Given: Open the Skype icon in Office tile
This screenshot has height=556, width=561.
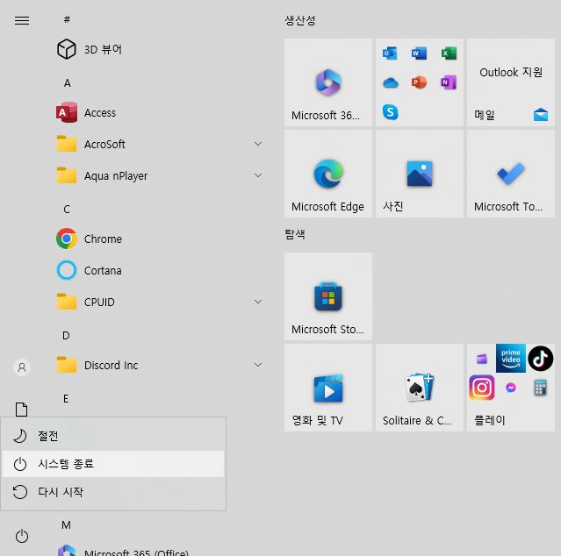Looking at the screenshot, I should pyautogui.click(x=390, y=112).
